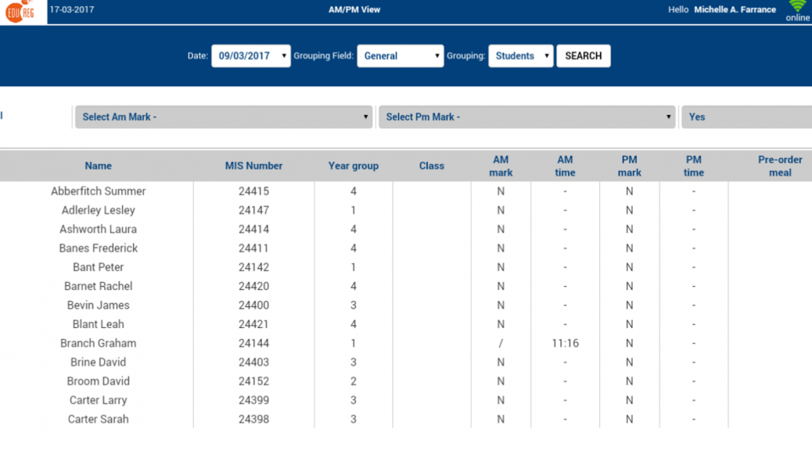
Task: Sort by the Name column header
Action: (x=99, y=166)
